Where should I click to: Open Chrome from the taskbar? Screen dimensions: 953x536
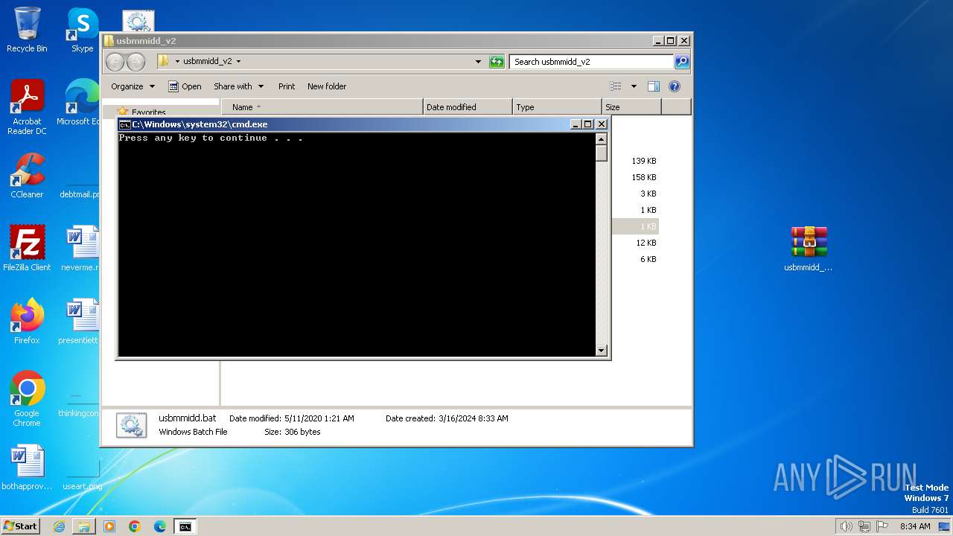click(135, 526)
